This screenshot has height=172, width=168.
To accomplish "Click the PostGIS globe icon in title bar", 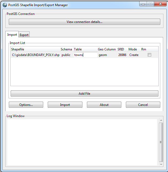I will coord(5,5).
